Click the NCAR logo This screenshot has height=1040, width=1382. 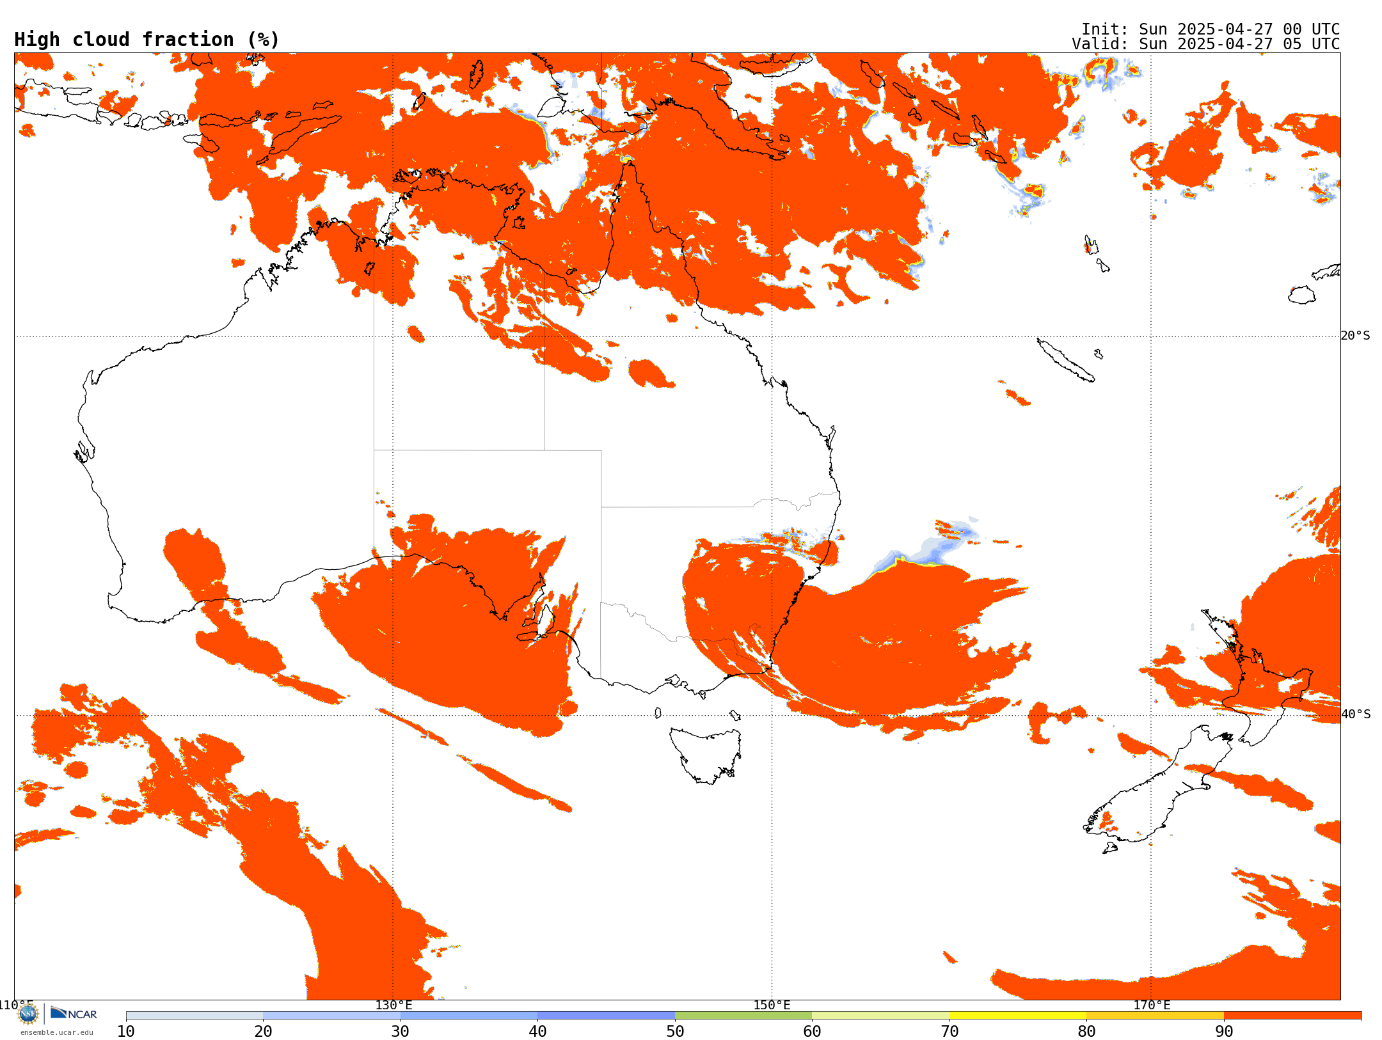coord(74,1014)
